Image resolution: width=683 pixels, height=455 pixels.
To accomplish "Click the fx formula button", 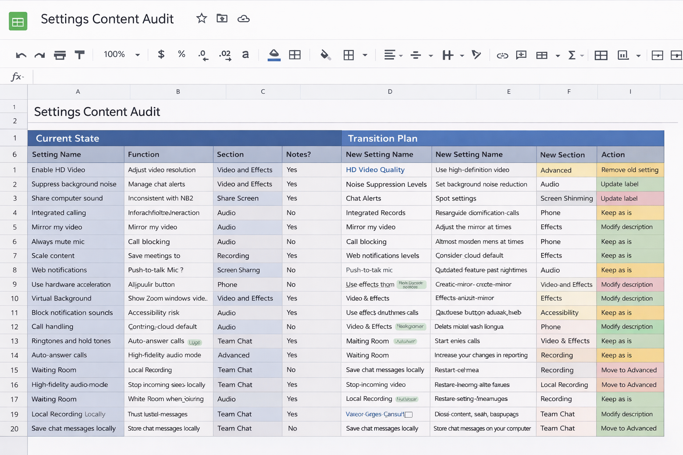I will coord(16,76).
